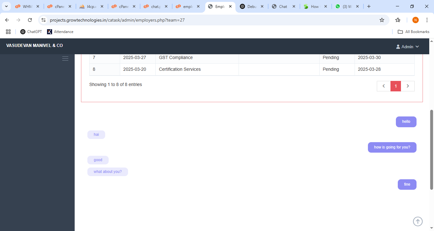The height and width of the screenshot is (231, 434).
Task: Click the 2025-03-20 date cell
Action: [x=138, y=69]
